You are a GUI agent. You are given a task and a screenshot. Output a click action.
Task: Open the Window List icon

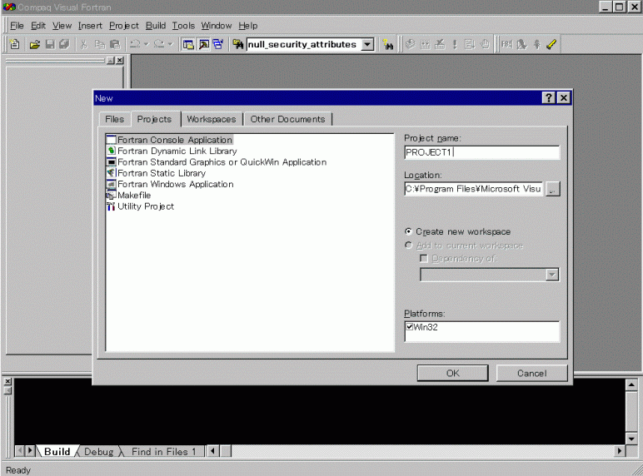(218, 44)
